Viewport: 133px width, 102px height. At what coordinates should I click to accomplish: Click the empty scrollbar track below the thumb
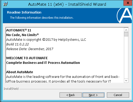tap(126, 57)
